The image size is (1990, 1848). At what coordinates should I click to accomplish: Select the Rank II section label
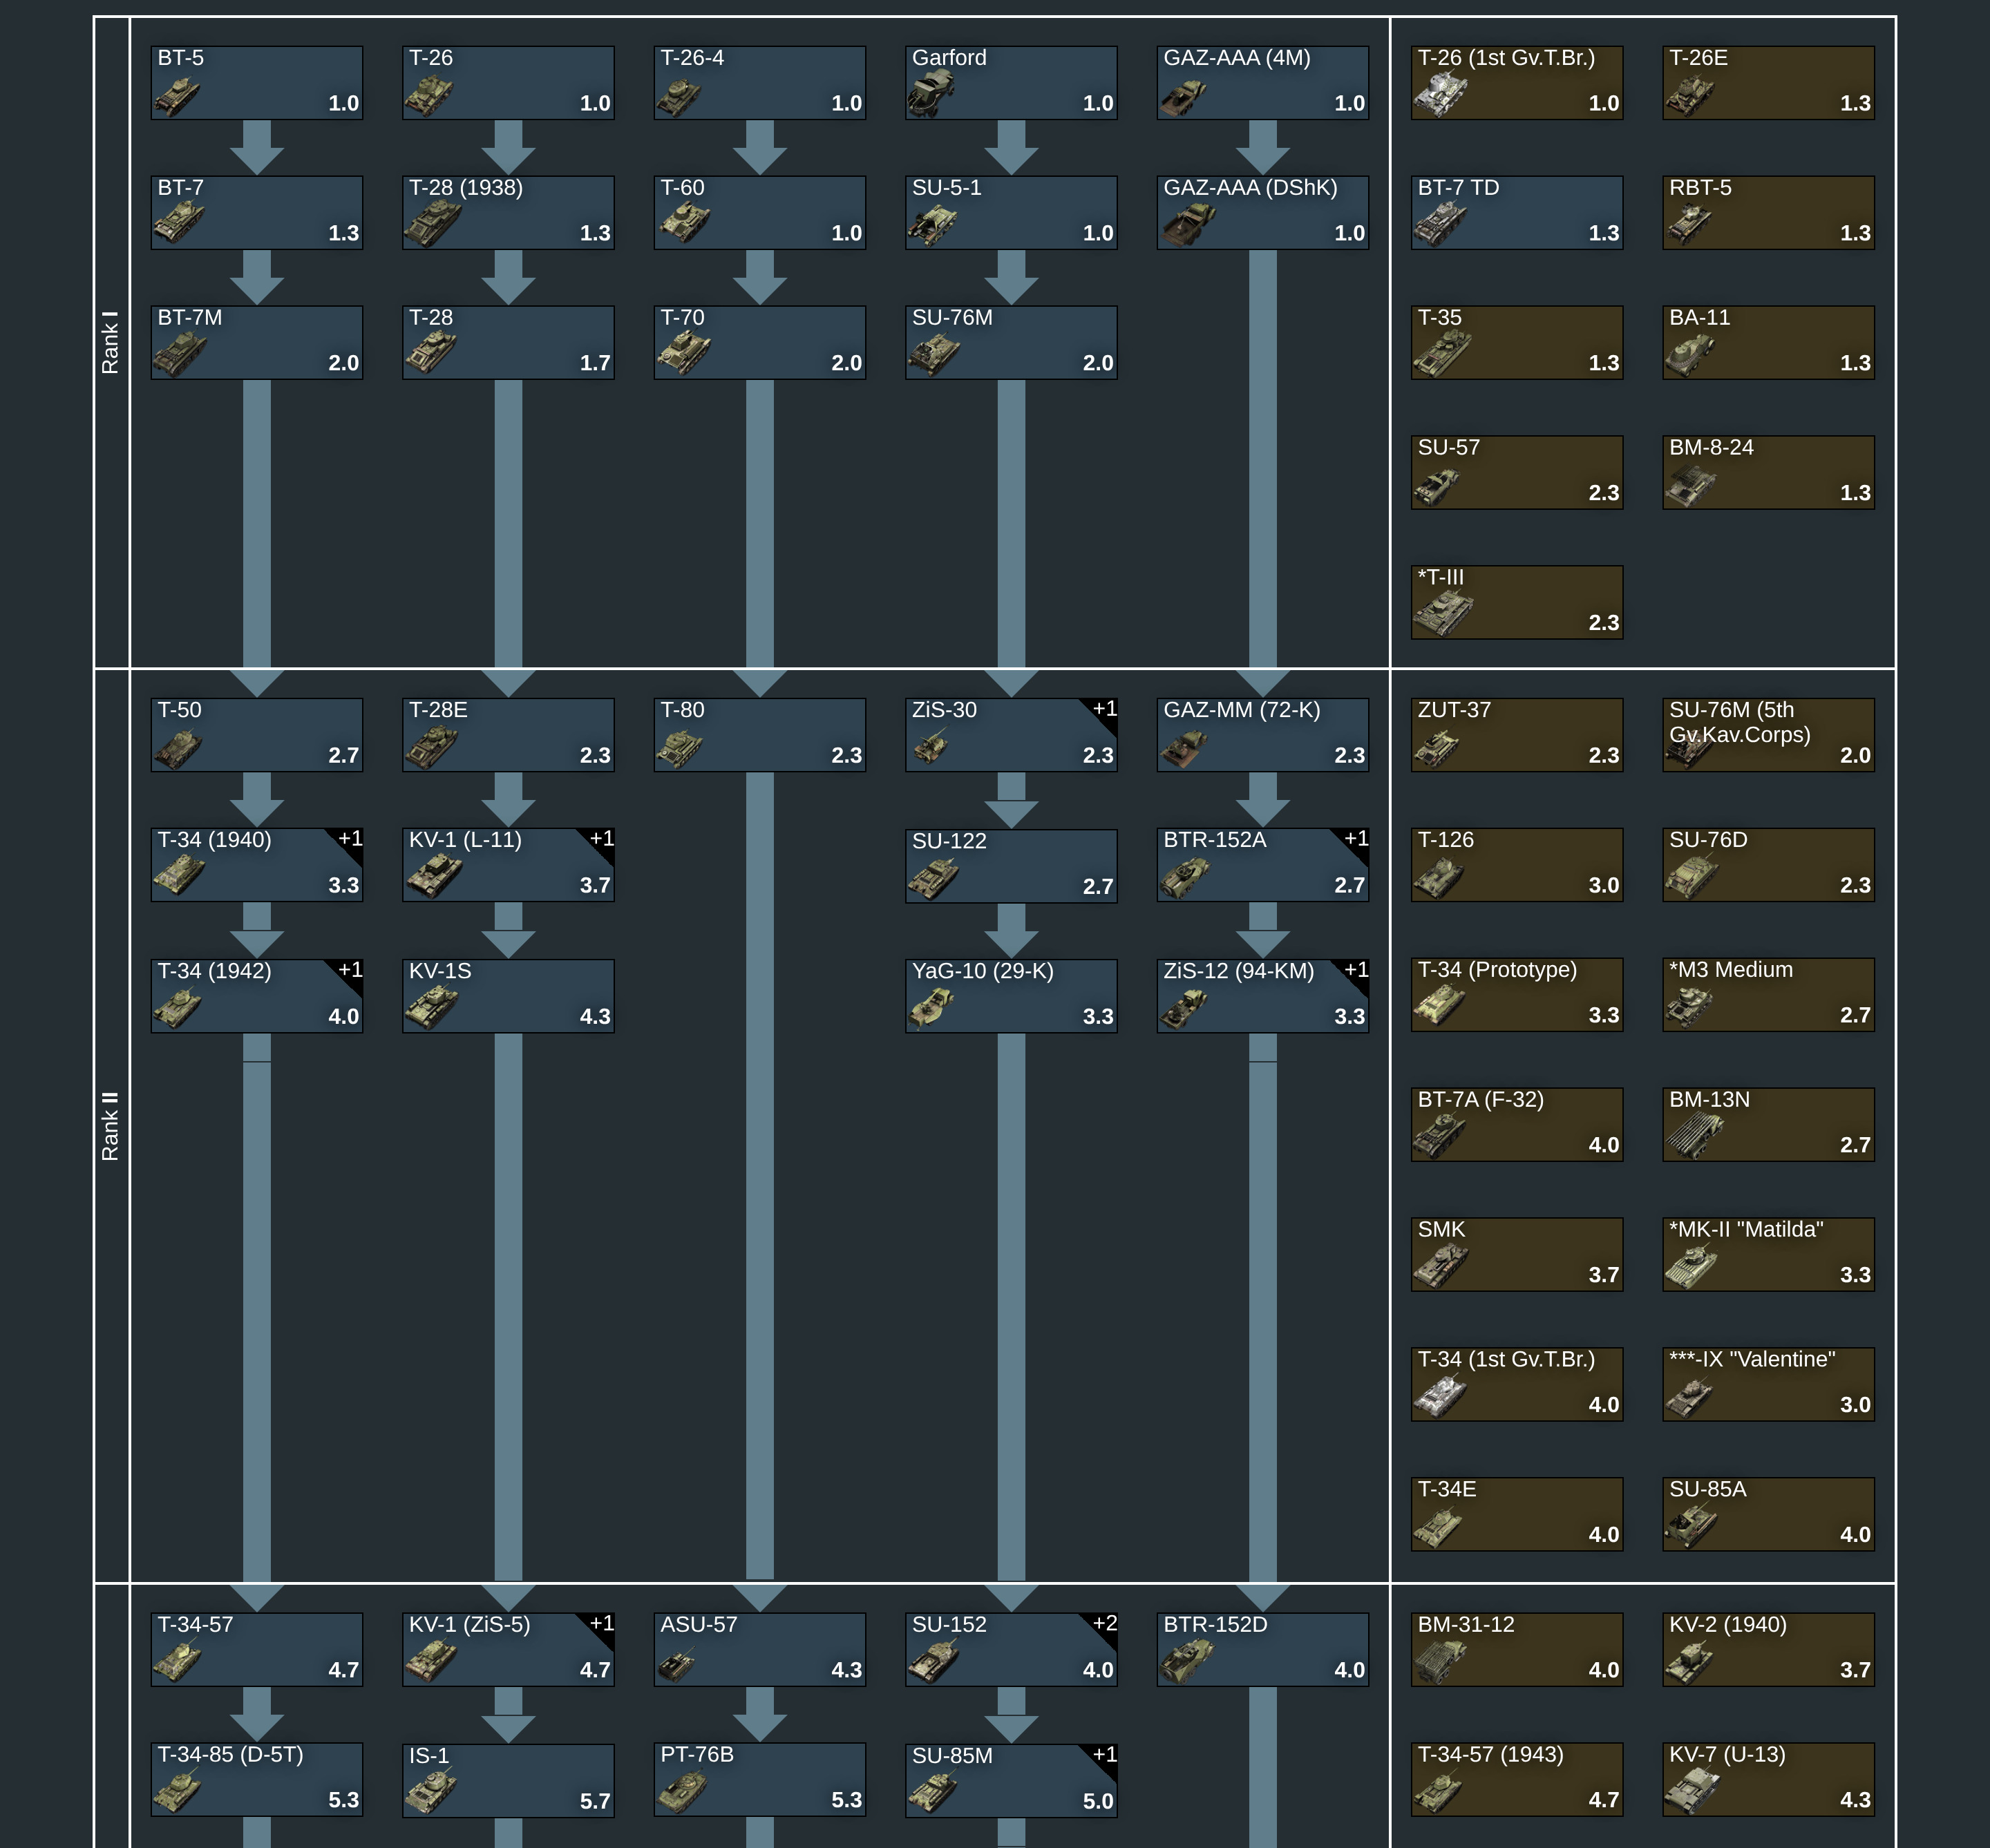point(110,1126)
